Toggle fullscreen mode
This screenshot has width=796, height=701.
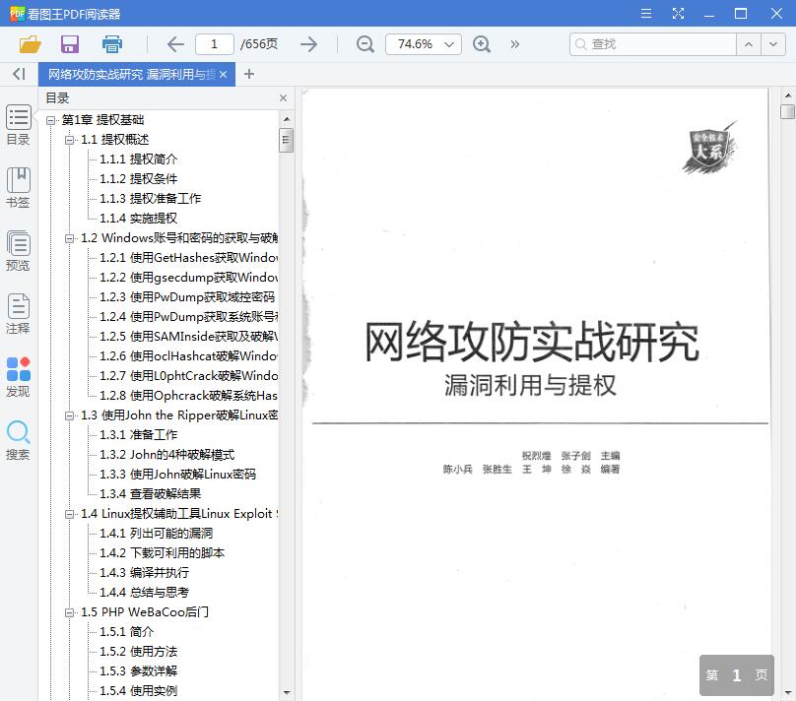tap(679, 13)
